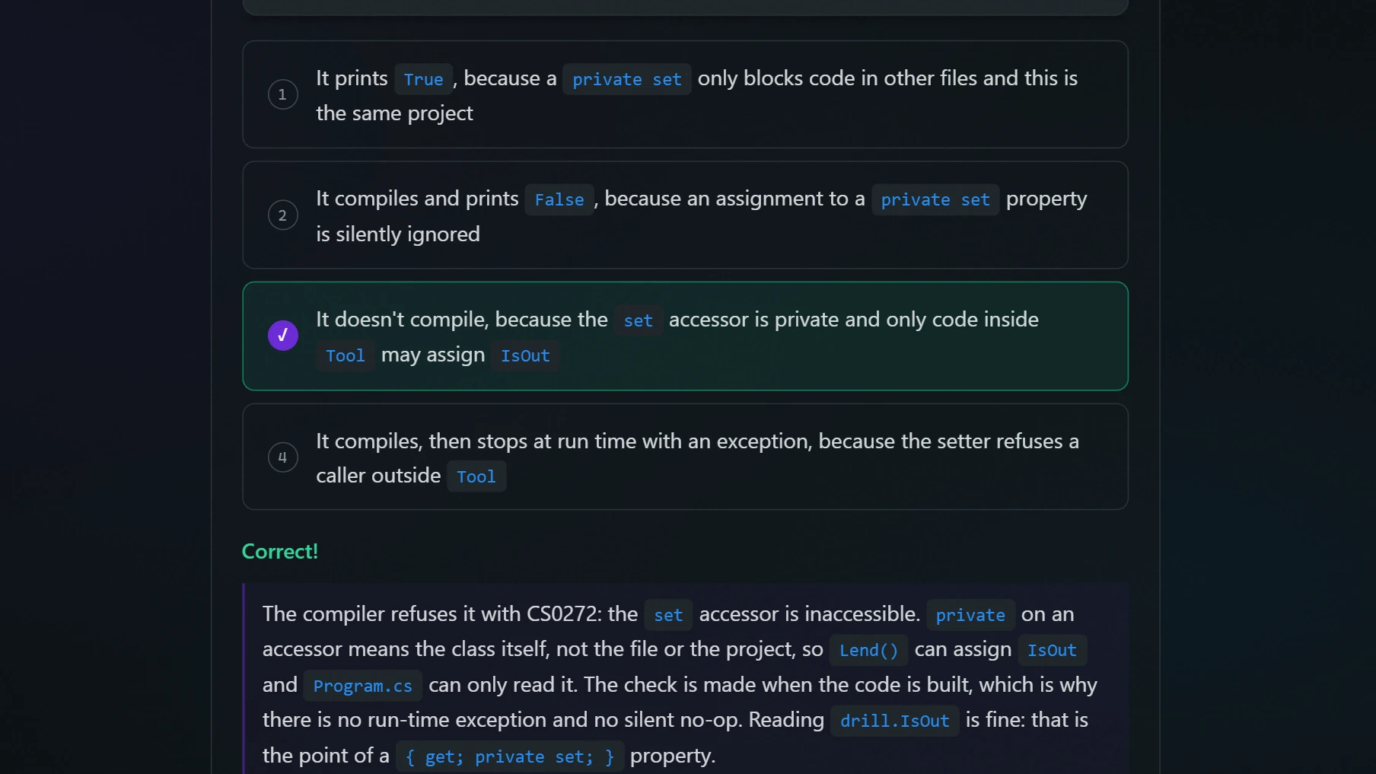
Task: Click the '{ get; private set; }' code chip
Action: 510,756
